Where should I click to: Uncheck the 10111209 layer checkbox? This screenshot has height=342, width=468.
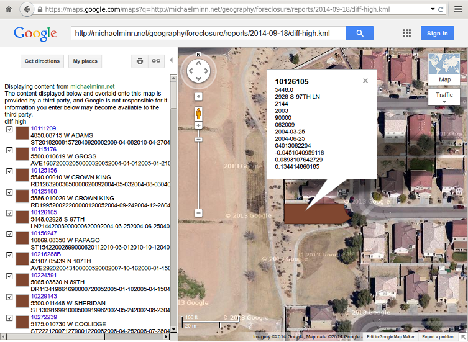pyautogui.click(x=9, y=129)
